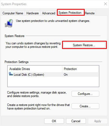Click the system protection computer shield icon
The height and width of the screenshot is (126, 109).
9,23
